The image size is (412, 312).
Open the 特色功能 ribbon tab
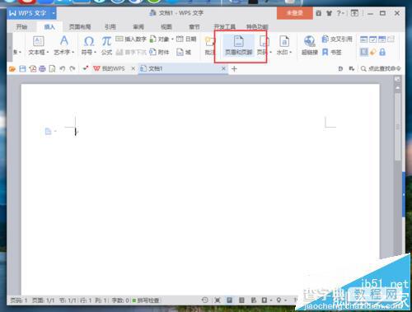[x=257, y=26]
